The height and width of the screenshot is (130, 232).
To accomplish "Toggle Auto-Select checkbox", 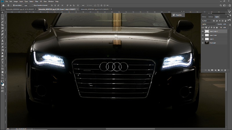I will [x=14, y=5].
